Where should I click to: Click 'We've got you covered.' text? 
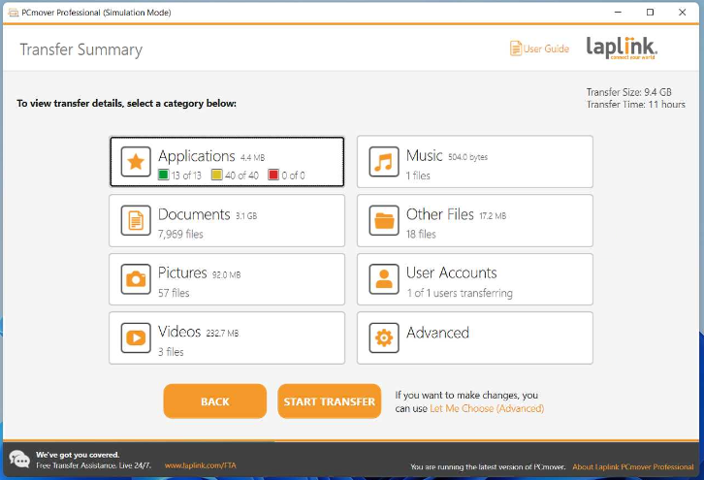[78, 455]
